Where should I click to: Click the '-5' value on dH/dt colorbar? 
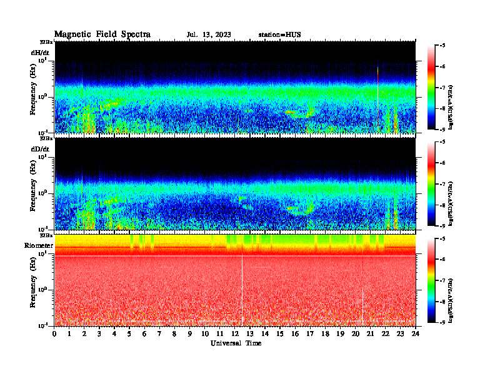pos(442,46)
